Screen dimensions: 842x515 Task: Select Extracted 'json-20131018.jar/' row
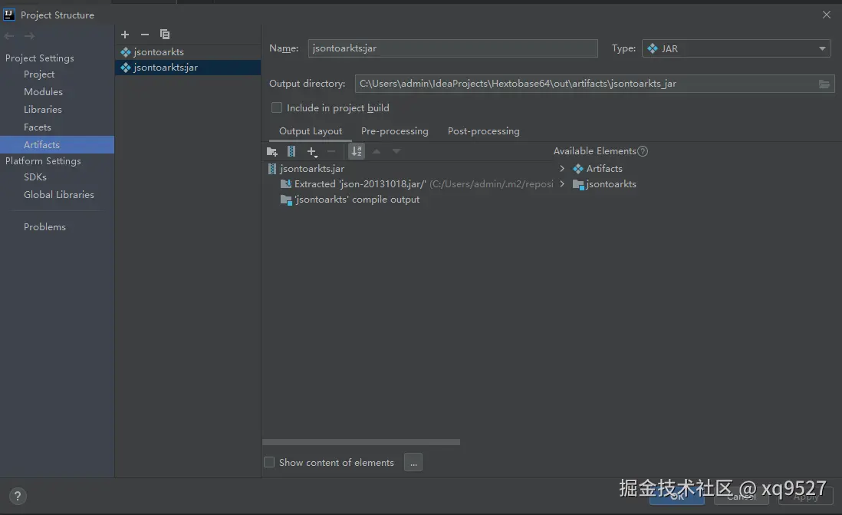(416, 184)
